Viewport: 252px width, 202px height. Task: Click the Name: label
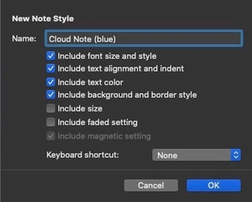point(24,39)
